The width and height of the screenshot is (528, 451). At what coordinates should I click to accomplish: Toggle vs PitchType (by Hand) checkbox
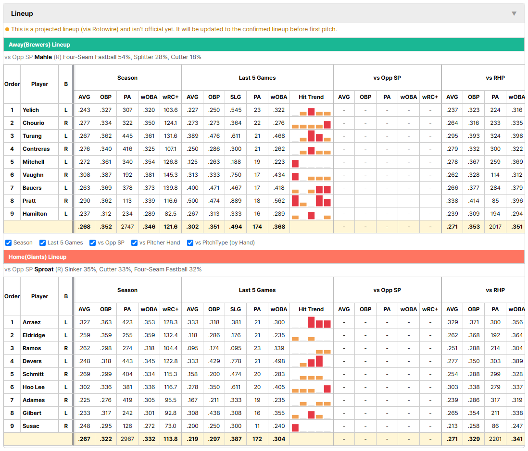point(190,243)
